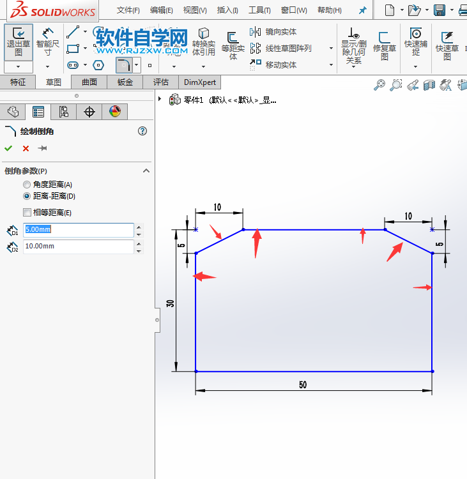Select the Slot sketch tool
The image size is (467, 479).
click(x=73, y=65)
